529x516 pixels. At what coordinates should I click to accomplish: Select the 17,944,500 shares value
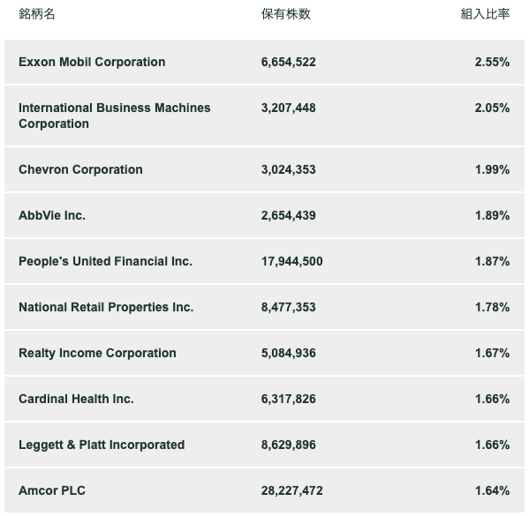[x=291, y=261]
